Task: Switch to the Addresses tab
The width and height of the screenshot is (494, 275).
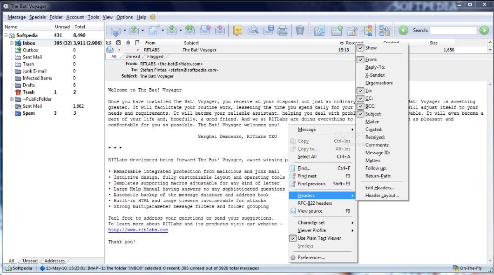Action: (x=54, y=261)
